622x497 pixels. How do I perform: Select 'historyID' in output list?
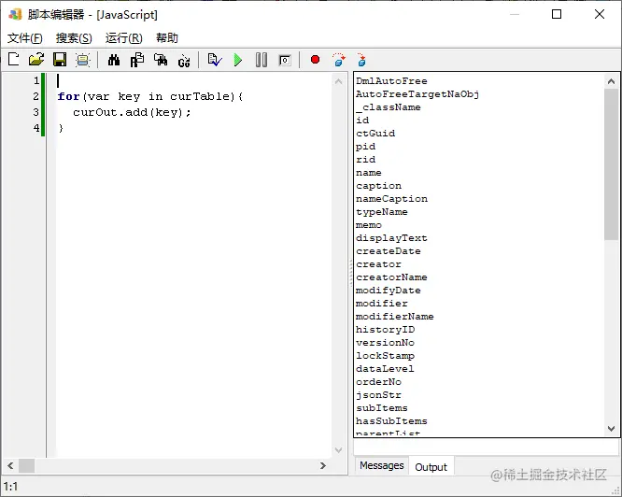[385, 330]
